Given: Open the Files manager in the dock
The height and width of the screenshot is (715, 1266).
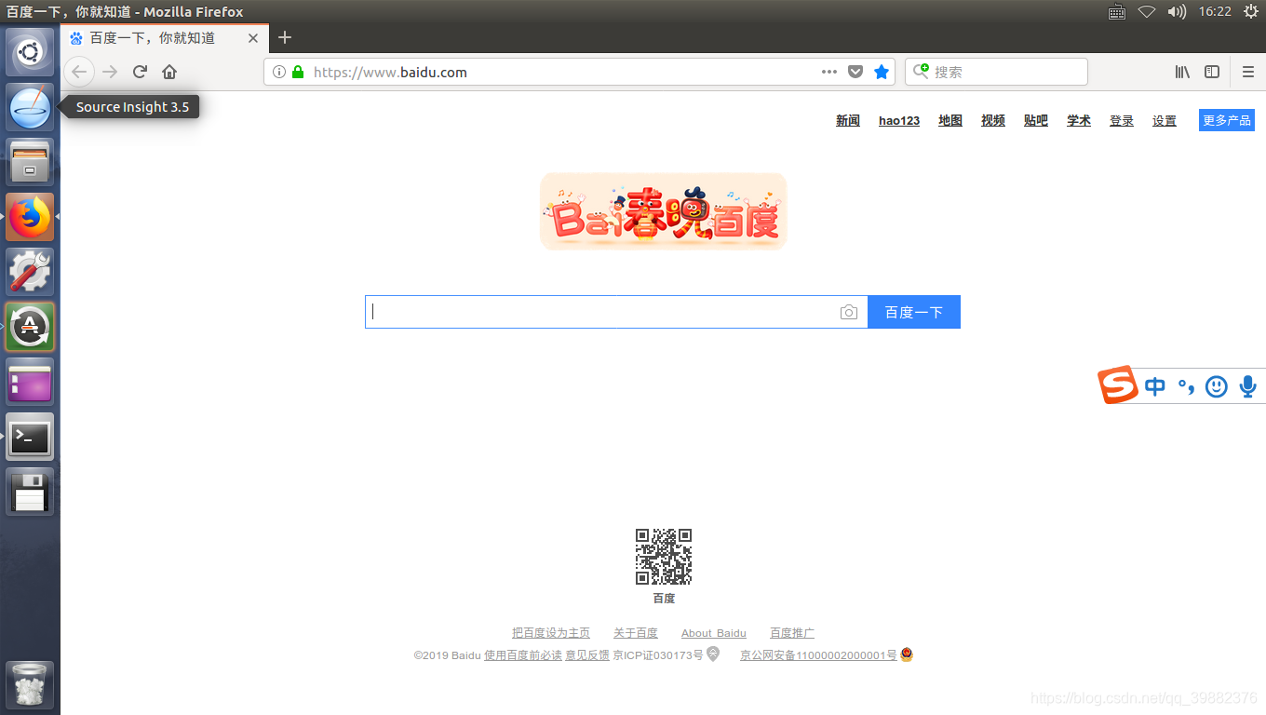Looking at the screenshot, I should [x=30, y=162].
